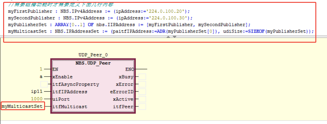
Task: Select the eErrorID output pin label
Action: 122,92
